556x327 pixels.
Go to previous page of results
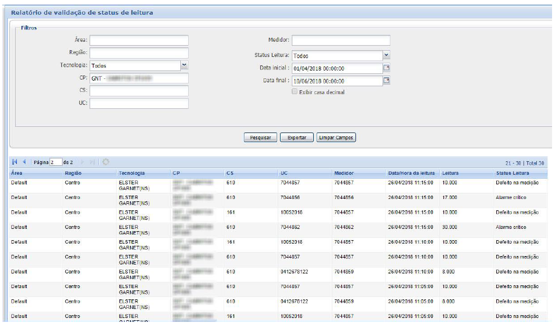click(x=24, y=163)
